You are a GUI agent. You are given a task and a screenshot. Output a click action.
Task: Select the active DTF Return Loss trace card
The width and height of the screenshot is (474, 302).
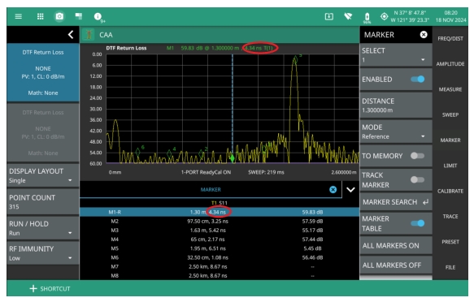[43, 72]
